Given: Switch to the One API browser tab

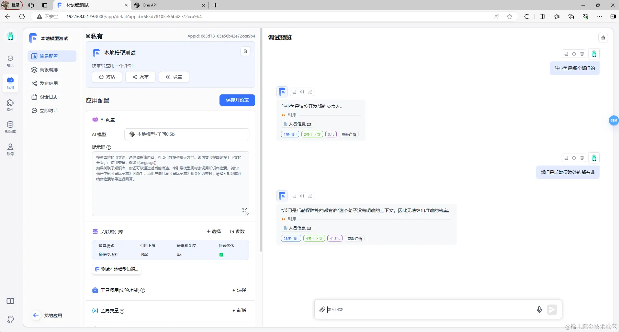Looking at the screenshot, I should pyautogui.click(x=169, y=5).
